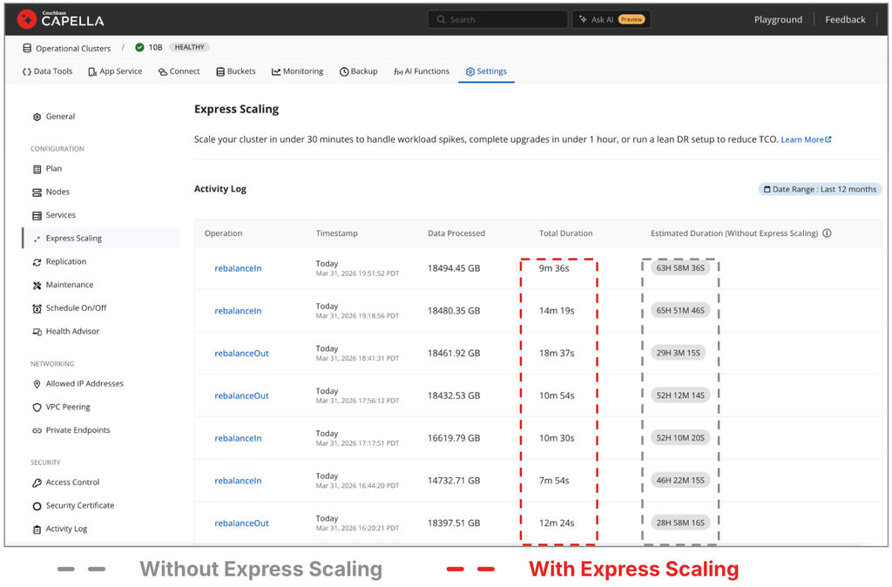Open the AI Functions tab

(422, 71)
